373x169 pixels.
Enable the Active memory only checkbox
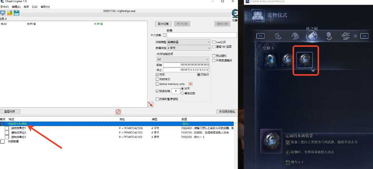(x=157, y=84)
